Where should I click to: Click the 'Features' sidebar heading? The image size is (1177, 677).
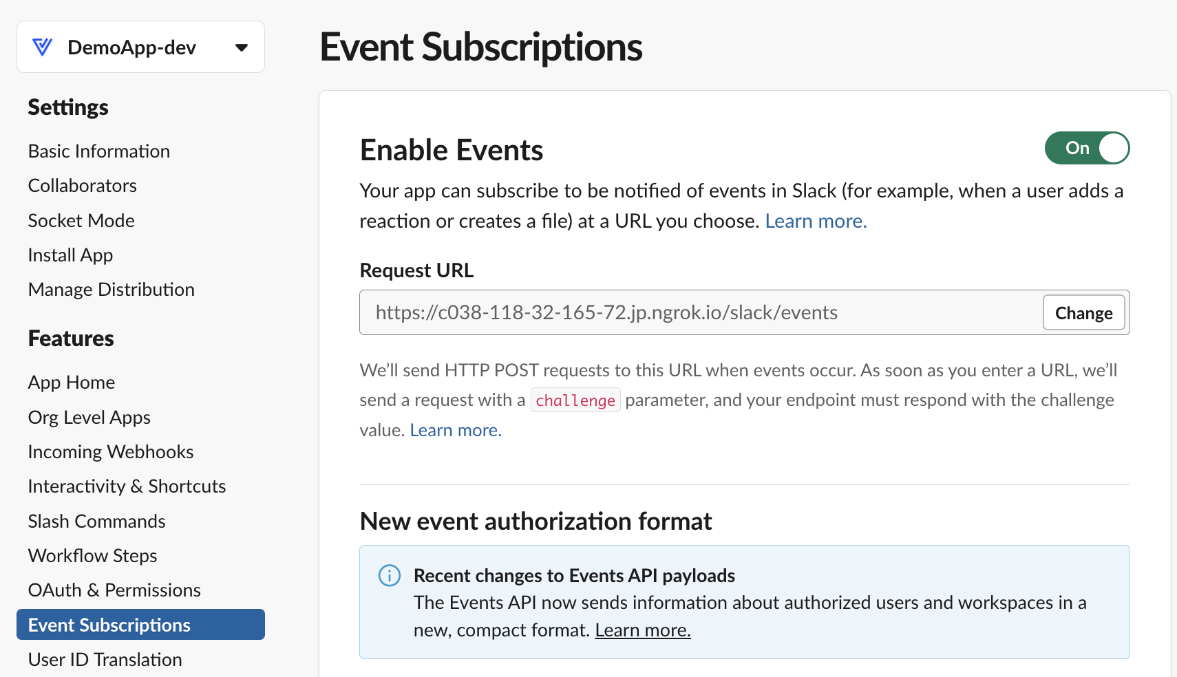[x=71, y=338]
